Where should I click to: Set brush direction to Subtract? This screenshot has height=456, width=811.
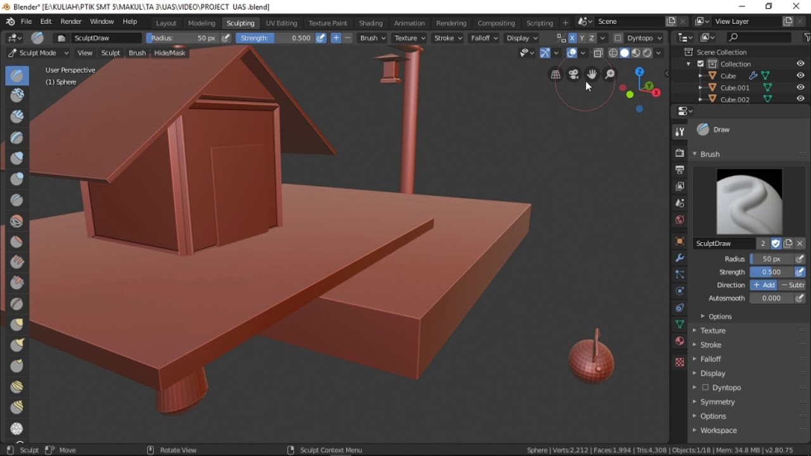(x=792, y=285)
